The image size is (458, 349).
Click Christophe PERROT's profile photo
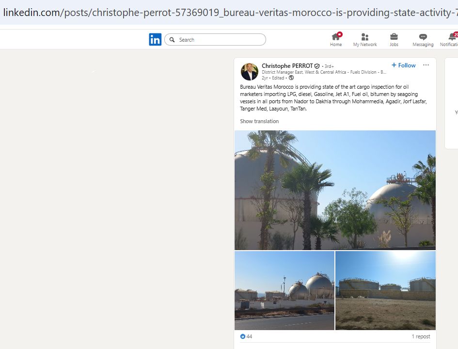point(250,72)
